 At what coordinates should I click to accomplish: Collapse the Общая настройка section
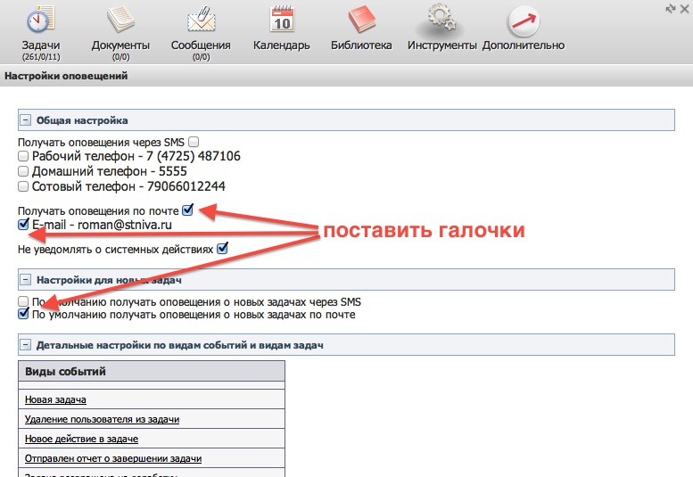tap(26, 120)
